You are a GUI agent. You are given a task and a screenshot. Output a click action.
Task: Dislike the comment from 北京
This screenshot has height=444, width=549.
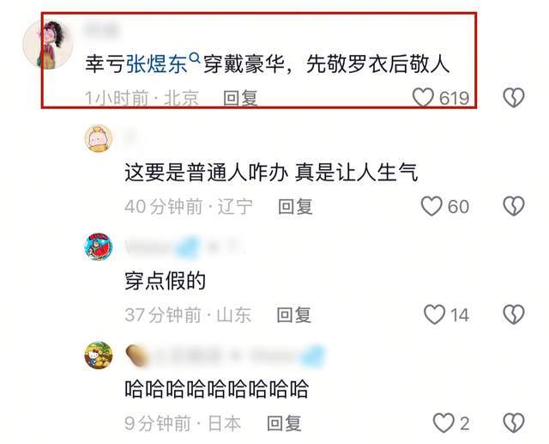coord(514,97)
